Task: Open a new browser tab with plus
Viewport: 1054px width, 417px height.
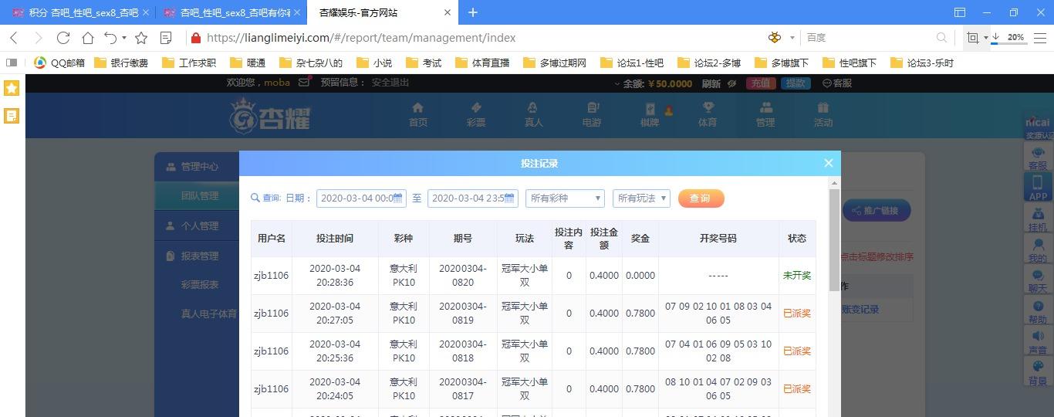Action: tap(473, 12)
